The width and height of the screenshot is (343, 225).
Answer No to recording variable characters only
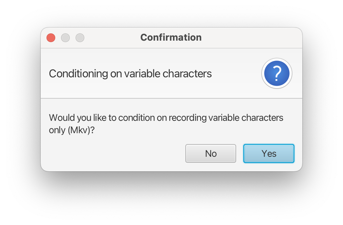point(211,154)
